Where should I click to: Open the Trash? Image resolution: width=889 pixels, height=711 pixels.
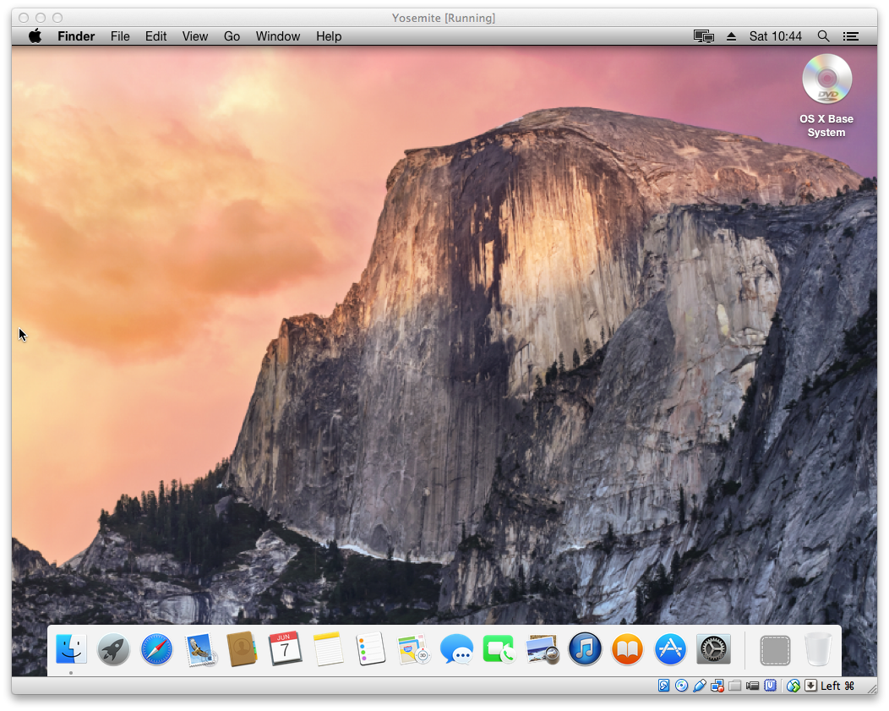pyautogui.click(x=817, y=648)
